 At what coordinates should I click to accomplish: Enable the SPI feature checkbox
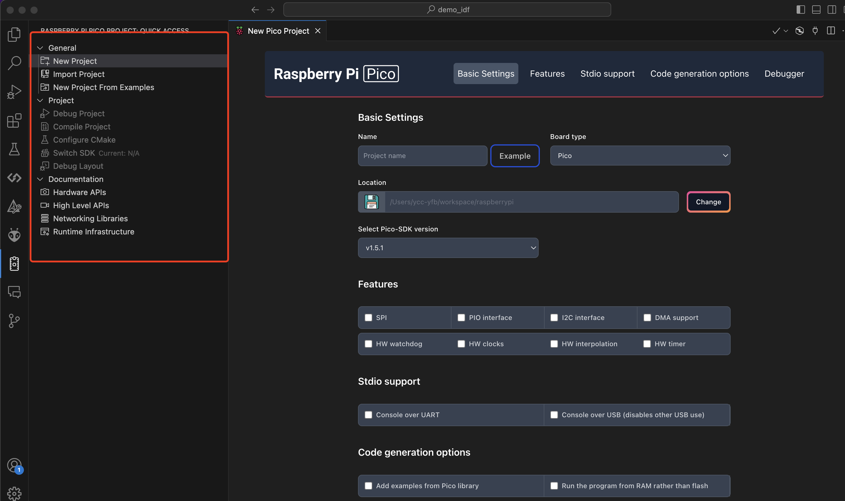368,318
